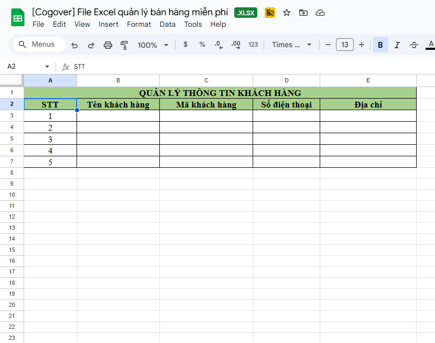Select row 23 header
435x343 pixels.
coord(12,338)
